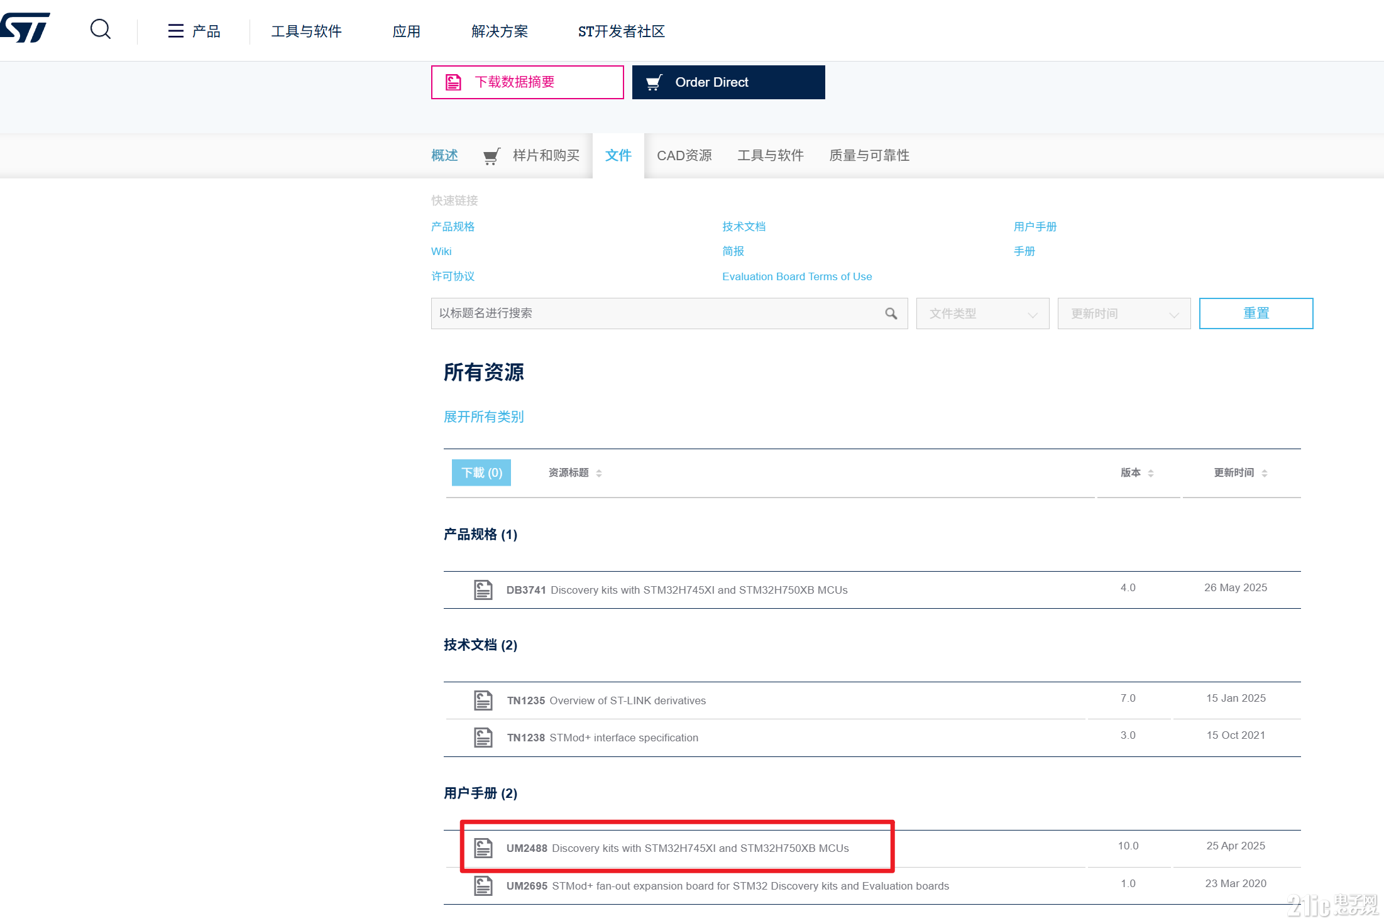Open TN1235 Overview of ST-LINK derivatives

click(607, 700)
